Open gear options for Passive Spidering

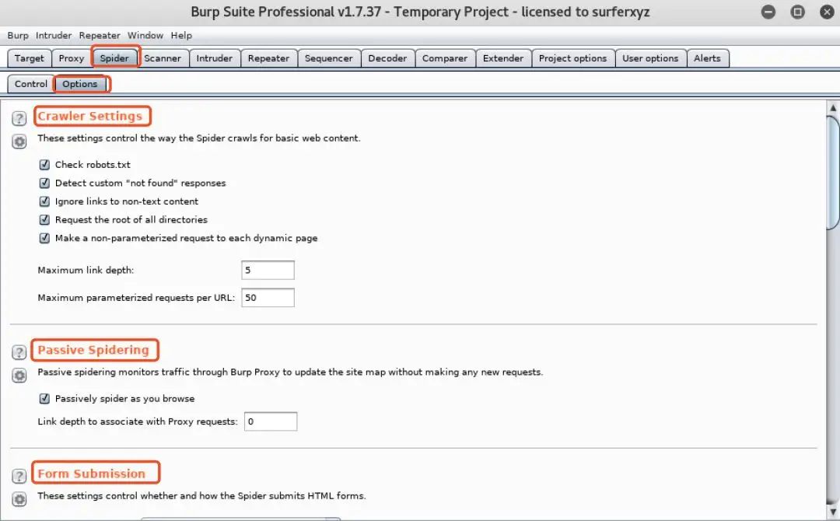point(19,376)
